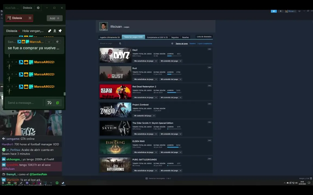Select the Dislexia chatroom tab

19,18
